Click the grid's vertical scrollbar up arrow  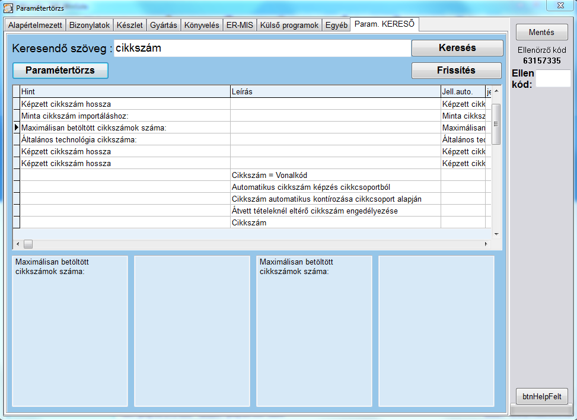coord(496,91)
